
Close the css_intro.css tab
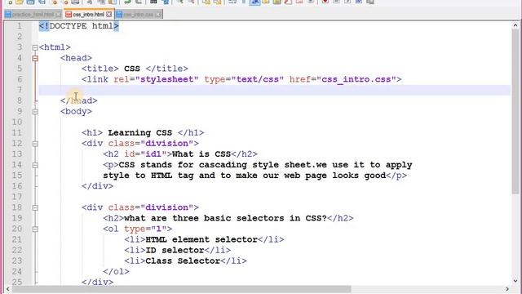pyautogui.click(x=158, y=15)
